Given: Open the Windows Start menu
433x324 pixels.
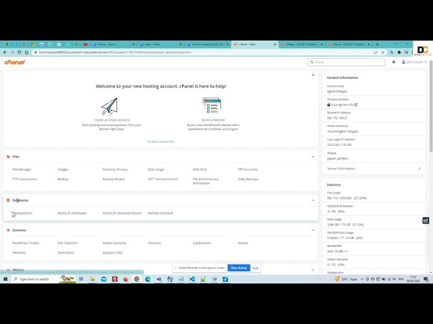Looking at the screenshot, I should [5, 279].
